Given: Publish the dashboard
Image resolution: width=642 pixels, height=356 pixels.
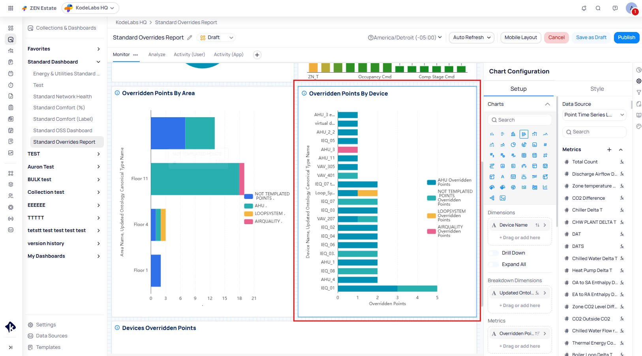Looking at the screenshot, I should [626, 37].
